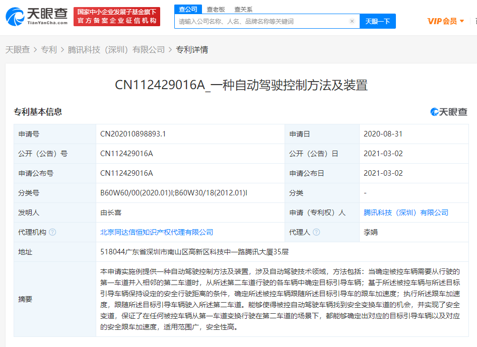Select the 查公司 search tab
This screenshot has height=347, width=477.
(x=188, y=9)
